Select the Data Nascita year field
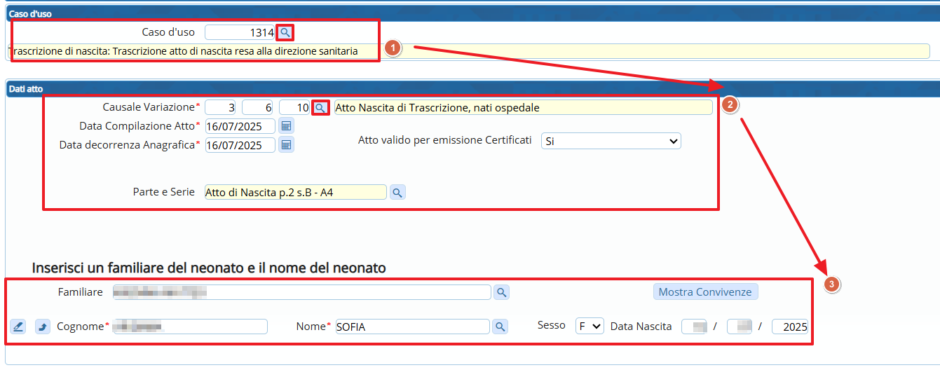This screenshot has height=391, width=940. (790, 327)
